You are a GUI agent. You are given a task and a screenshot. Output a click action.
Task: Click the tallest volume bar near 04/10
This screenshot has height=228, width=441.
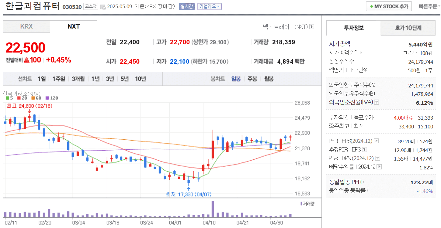tap(213, 209)
